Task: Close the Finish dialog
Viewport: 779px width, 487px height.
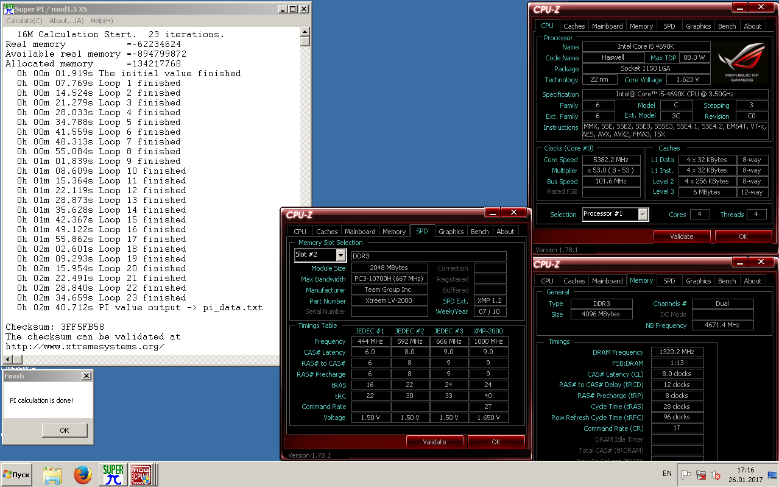Action: 86,376
